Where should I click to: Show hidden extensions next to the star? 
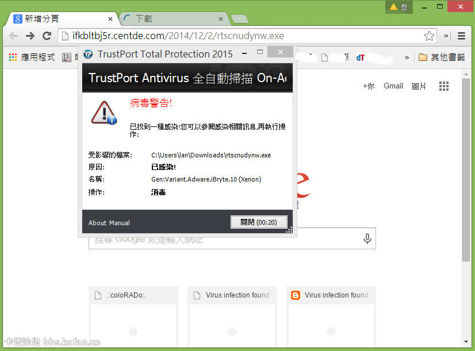click(x=446, y=36)
